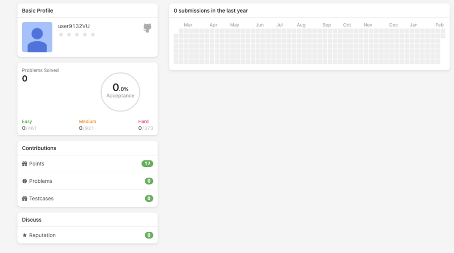Click the user avatar picture
The height and width of the screenshot is (253, 454).
coord(37,37)
